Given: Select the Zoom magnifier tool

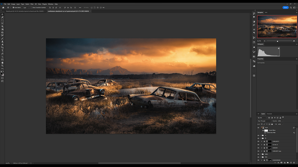Looking at the screenshot, I should (2, 66).
